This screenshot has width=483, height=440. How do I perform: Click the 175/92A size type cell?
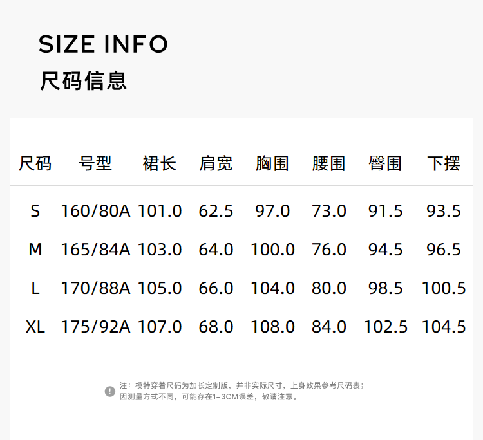(95, 327)
